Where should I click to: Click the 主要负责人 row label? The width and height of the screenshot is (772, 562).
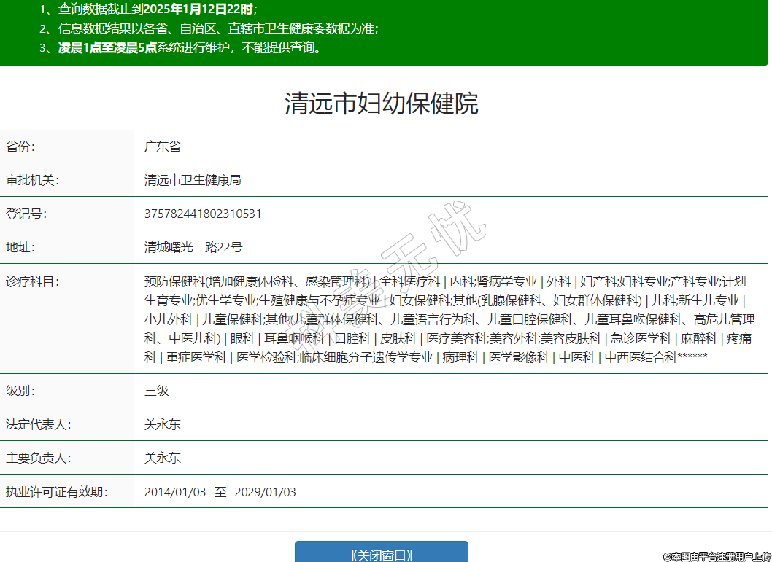[38, 458]
